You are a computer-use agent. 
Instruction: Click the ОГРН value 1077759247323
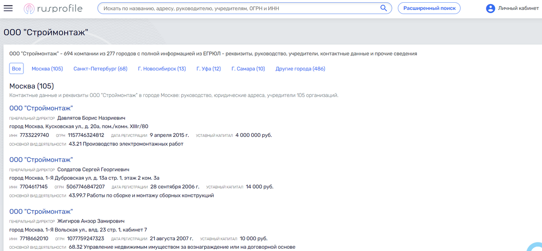coord(86,238)
